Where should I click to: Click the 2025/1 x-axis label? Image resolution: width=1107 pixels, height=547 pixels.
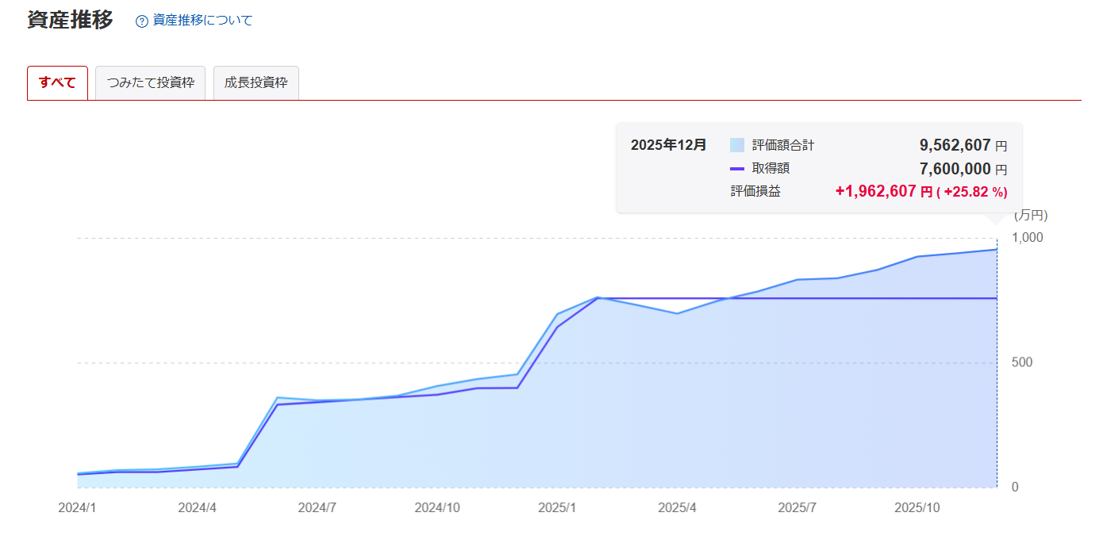557,507
